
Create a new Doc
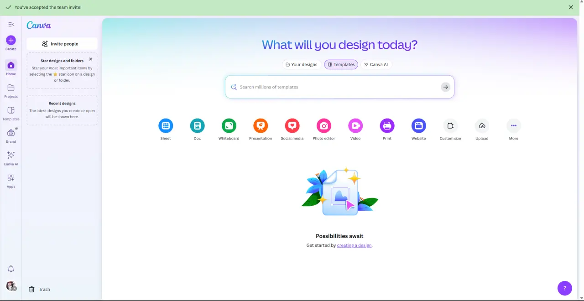coord(197,129)
